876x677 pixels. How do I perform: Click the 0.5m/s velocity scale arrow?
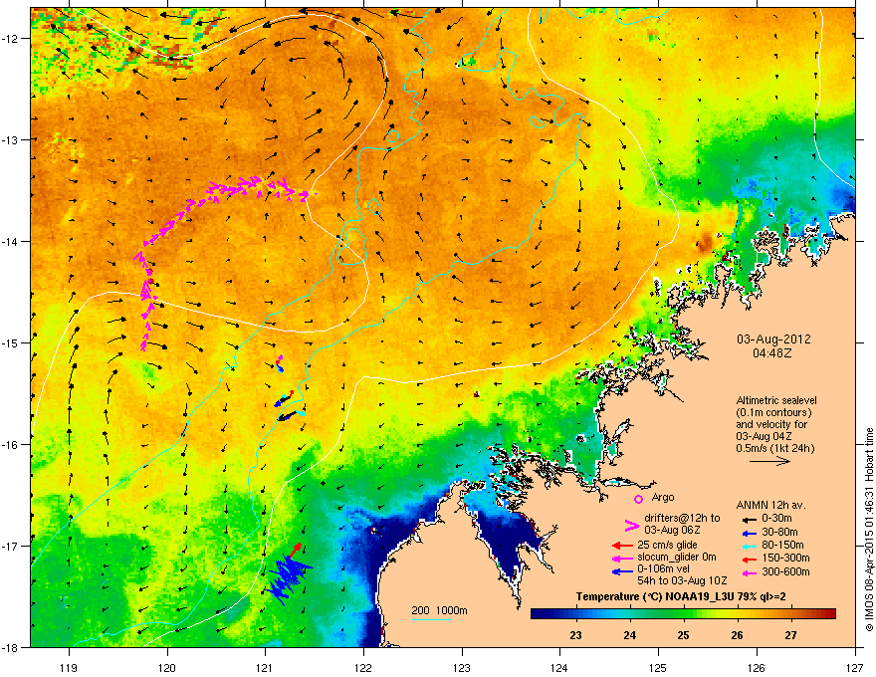click(x=769, y=461)
